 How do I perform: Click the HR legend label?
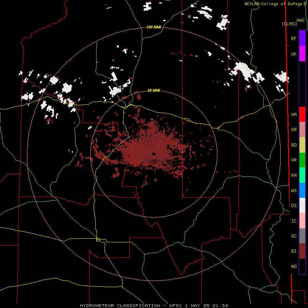(x=294, y=160)
